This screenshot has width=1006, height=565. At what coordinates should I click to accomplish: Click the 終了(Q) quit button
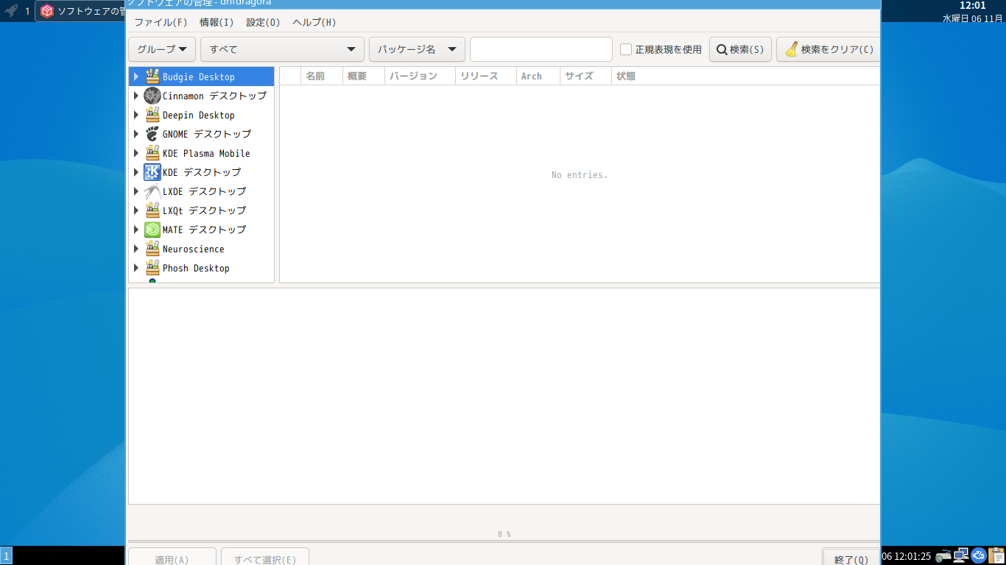point(851,556)
